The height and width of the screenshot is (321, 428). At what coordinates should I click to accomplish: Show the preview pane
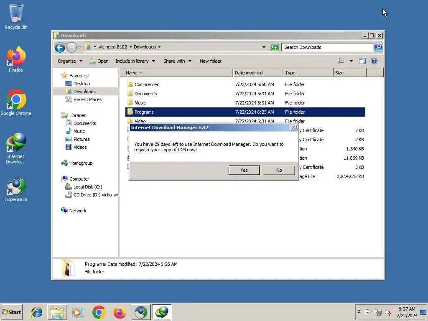pos(362,61)
